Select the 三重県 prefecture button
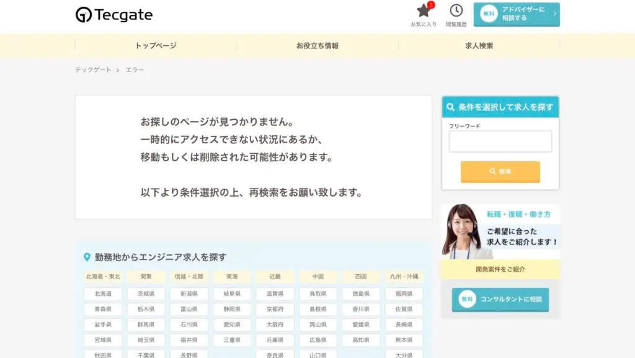The image size is (635, 358). click(x=232, y=340)
